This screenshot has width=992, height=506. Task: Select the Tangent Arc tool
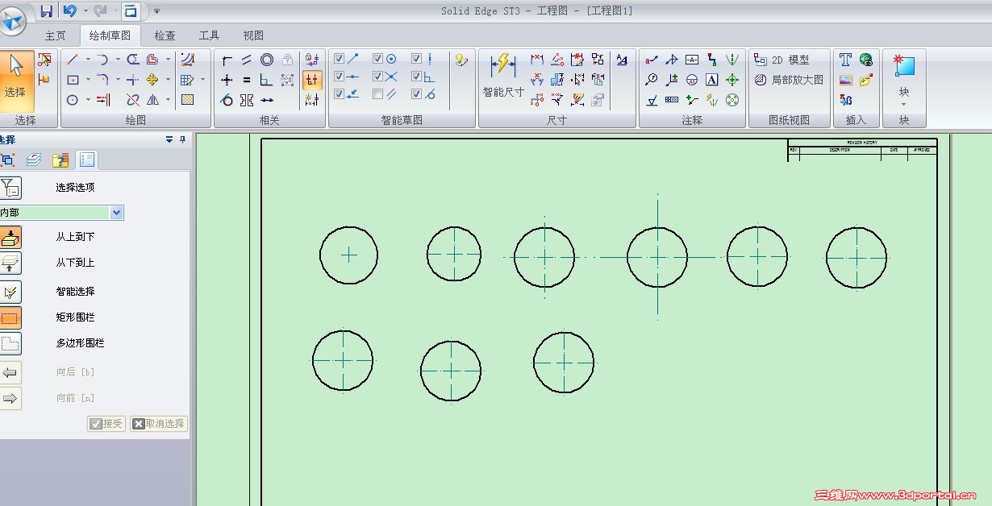[103, 59]
